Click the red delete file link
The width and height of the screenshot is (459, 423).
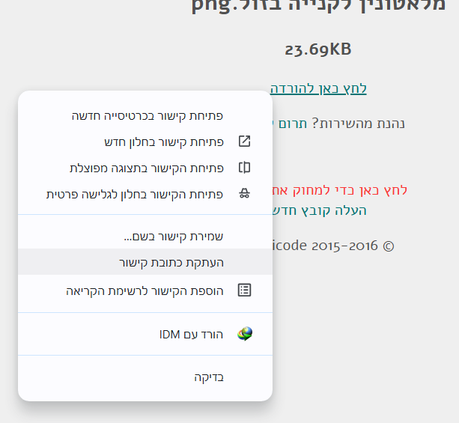pyautogui.click(x=340, y=190)
